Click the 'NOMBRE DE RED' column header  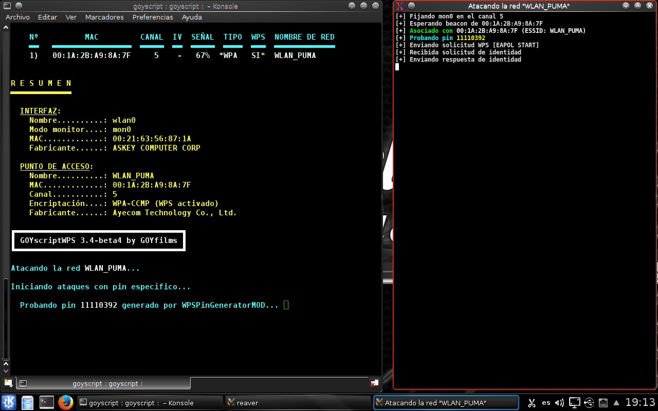click(304, 37)
